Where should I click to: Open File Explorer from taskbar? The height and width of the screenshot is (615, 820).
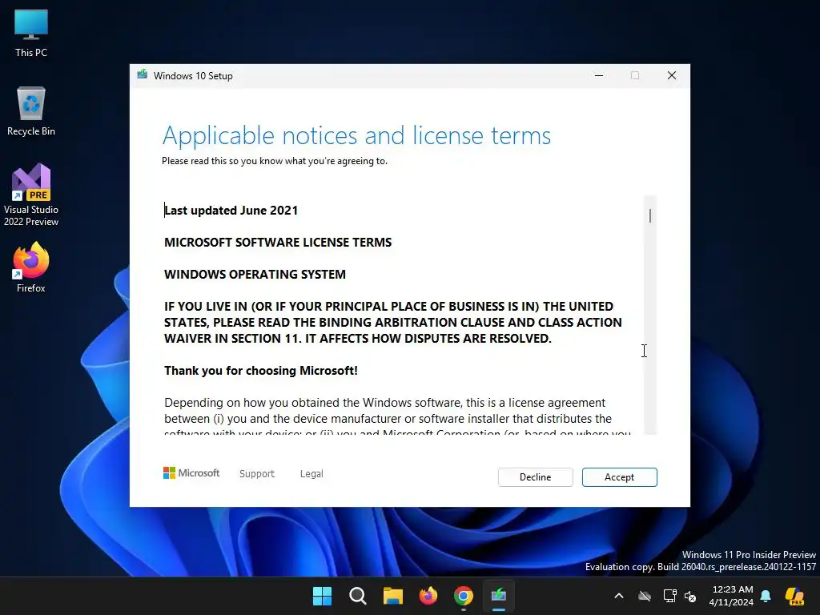[392, 596]
